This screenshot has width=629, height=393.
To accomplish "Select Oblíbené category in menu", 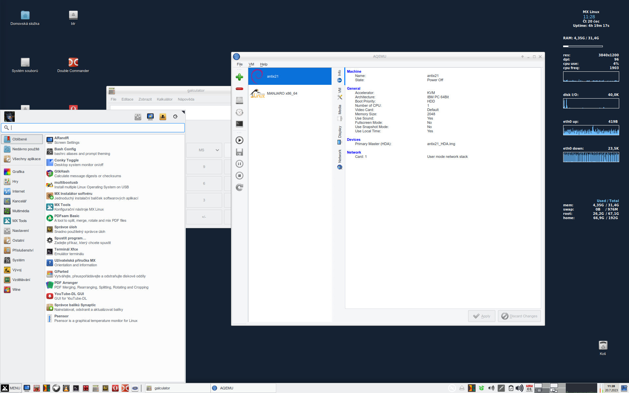I will click(22, 139).
